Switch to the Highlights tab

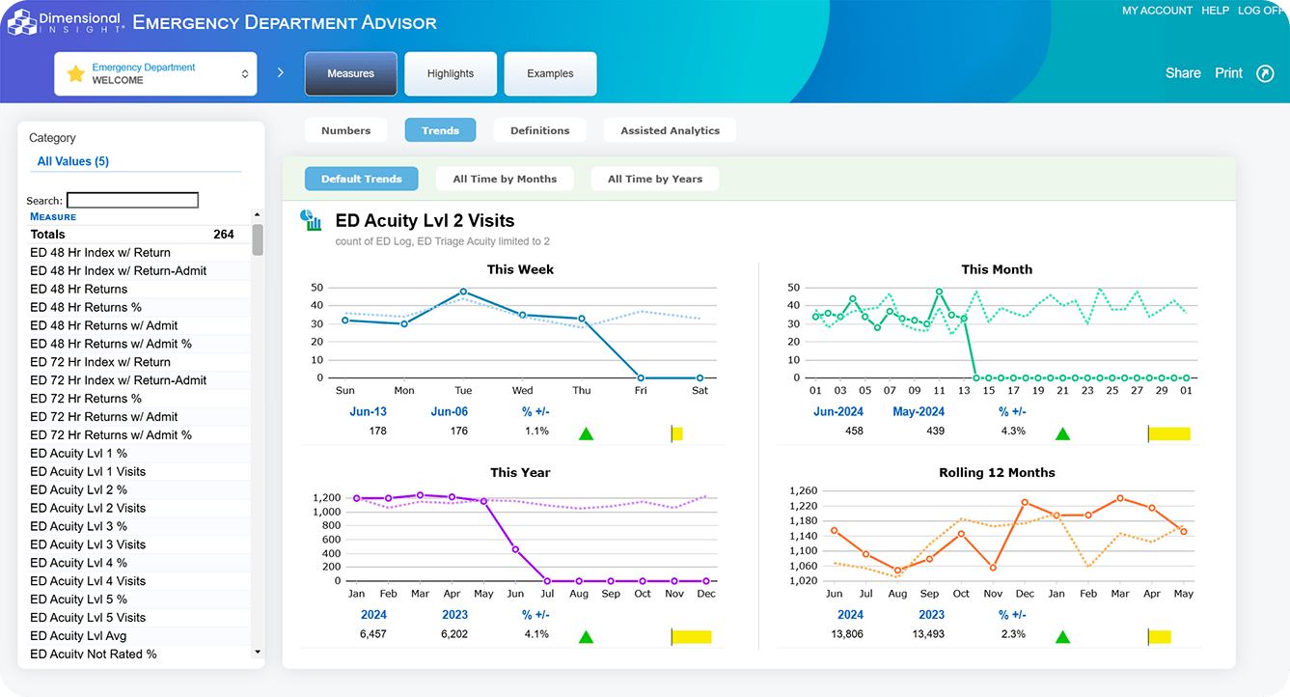pos(451,73)
